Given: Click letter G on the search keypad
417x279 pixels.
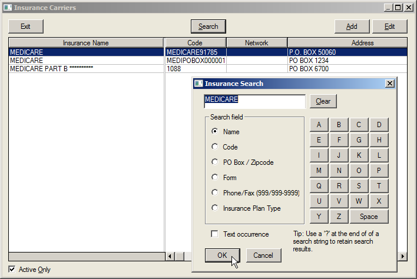Looking at the screenshot, I should click(x=359, y=140).
